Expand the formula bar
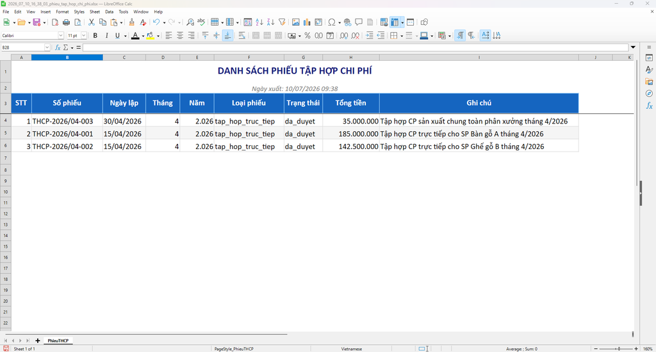The height and width of the screenshot is (352, 656). point(633,47)
